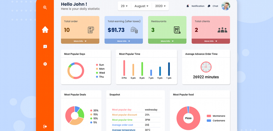The width and height of the screenshot is (273, 131).
Task: Click the 5% legend dot in Popular Deals
Action: (91, 122)
